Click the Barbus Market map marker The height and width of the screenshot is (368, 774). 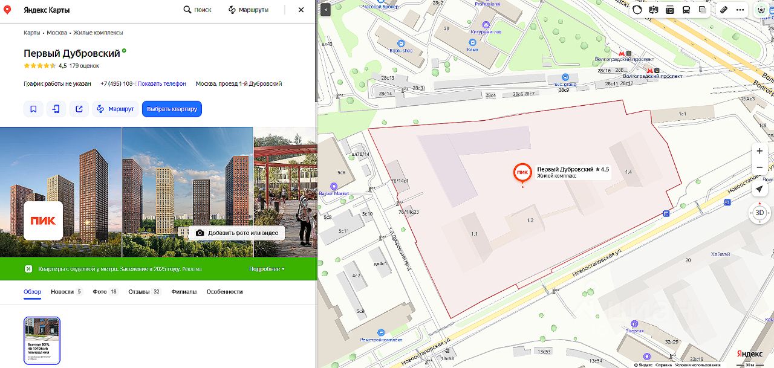pyautogui.click(x=334, y=187)
